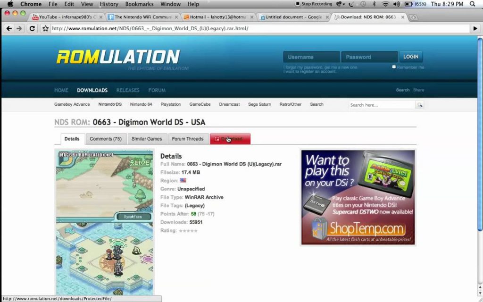Screen dimensions: 483x302
Task: Open the File menu
Action: pyautogui.click(x=53, y=4)
